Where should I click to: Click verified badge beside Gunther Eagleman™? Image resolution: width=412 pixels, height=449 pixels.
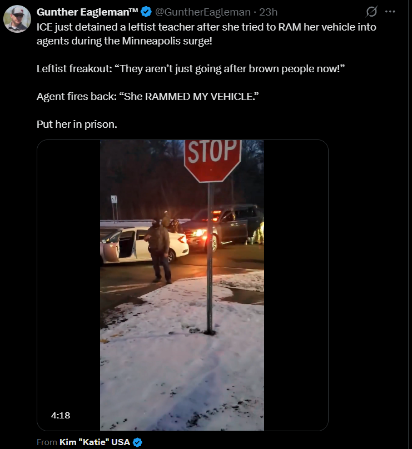tap(146, 12)
